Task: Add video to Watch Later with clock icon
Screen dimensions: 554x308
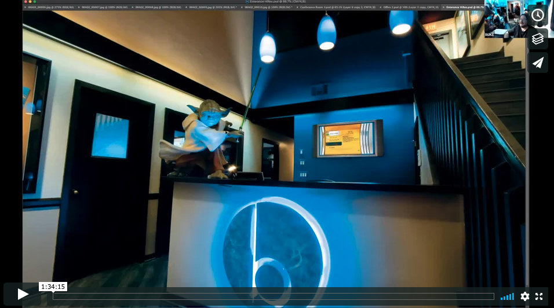Action: click(x=538, y=15)
